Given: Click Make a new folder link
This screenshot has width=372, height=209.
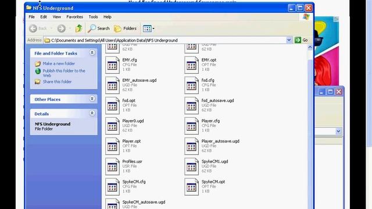Looking at the screenshot, I should (x=59, y=63).
